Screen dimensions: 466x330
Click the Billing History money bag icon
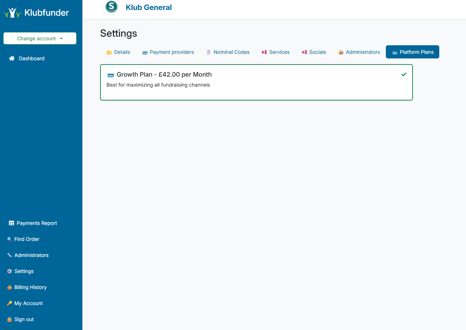[x=10, y=287]
